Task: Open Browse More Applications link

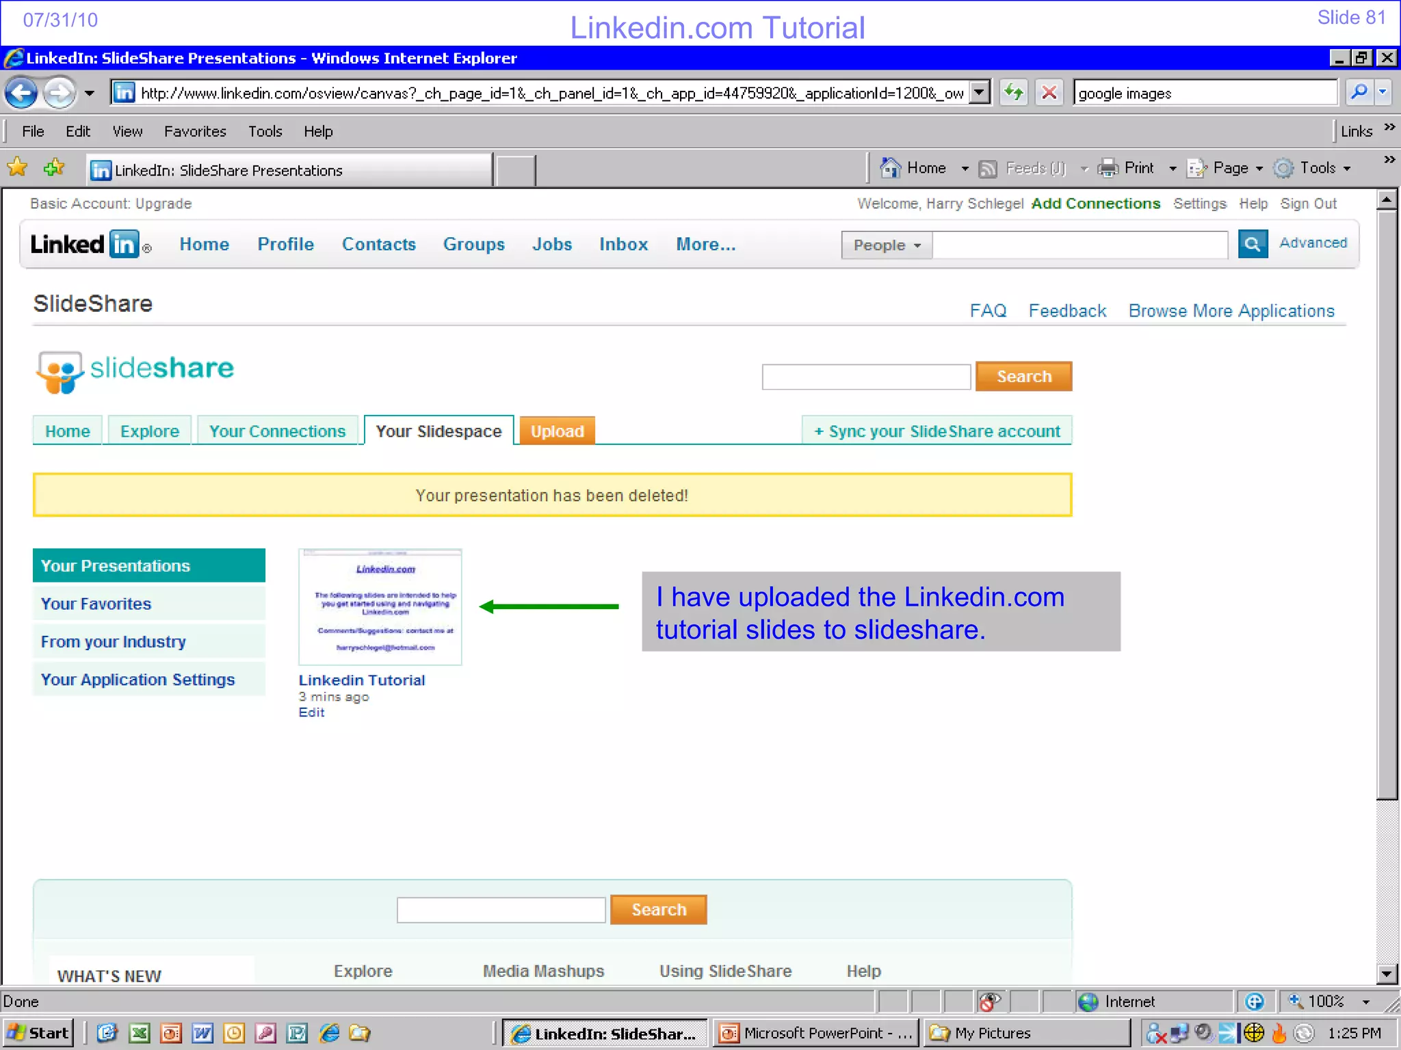Action: click(x=1231, y=311)
